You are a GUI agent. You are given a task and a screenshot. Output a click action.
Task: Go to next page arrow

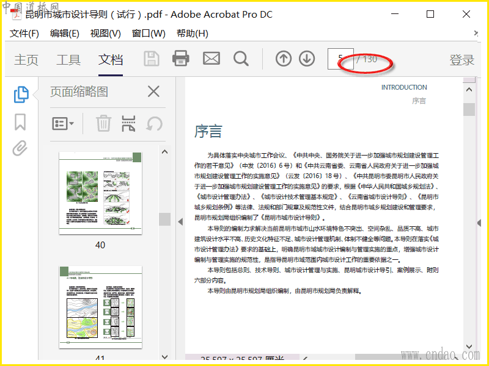[307, 59]
